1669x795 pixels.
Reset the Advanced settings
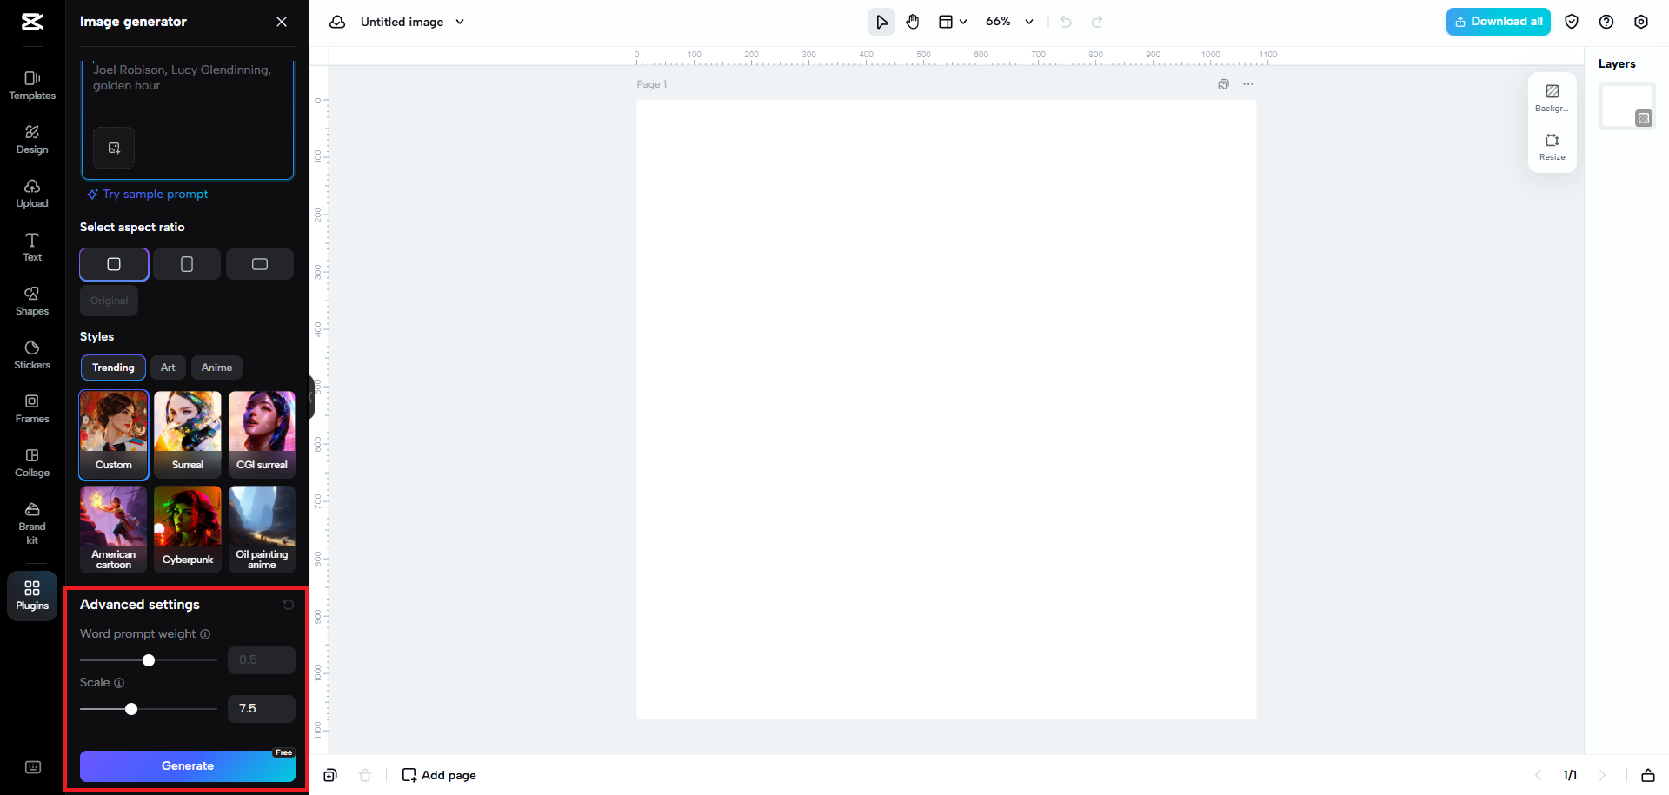click(x=289, y=605)
